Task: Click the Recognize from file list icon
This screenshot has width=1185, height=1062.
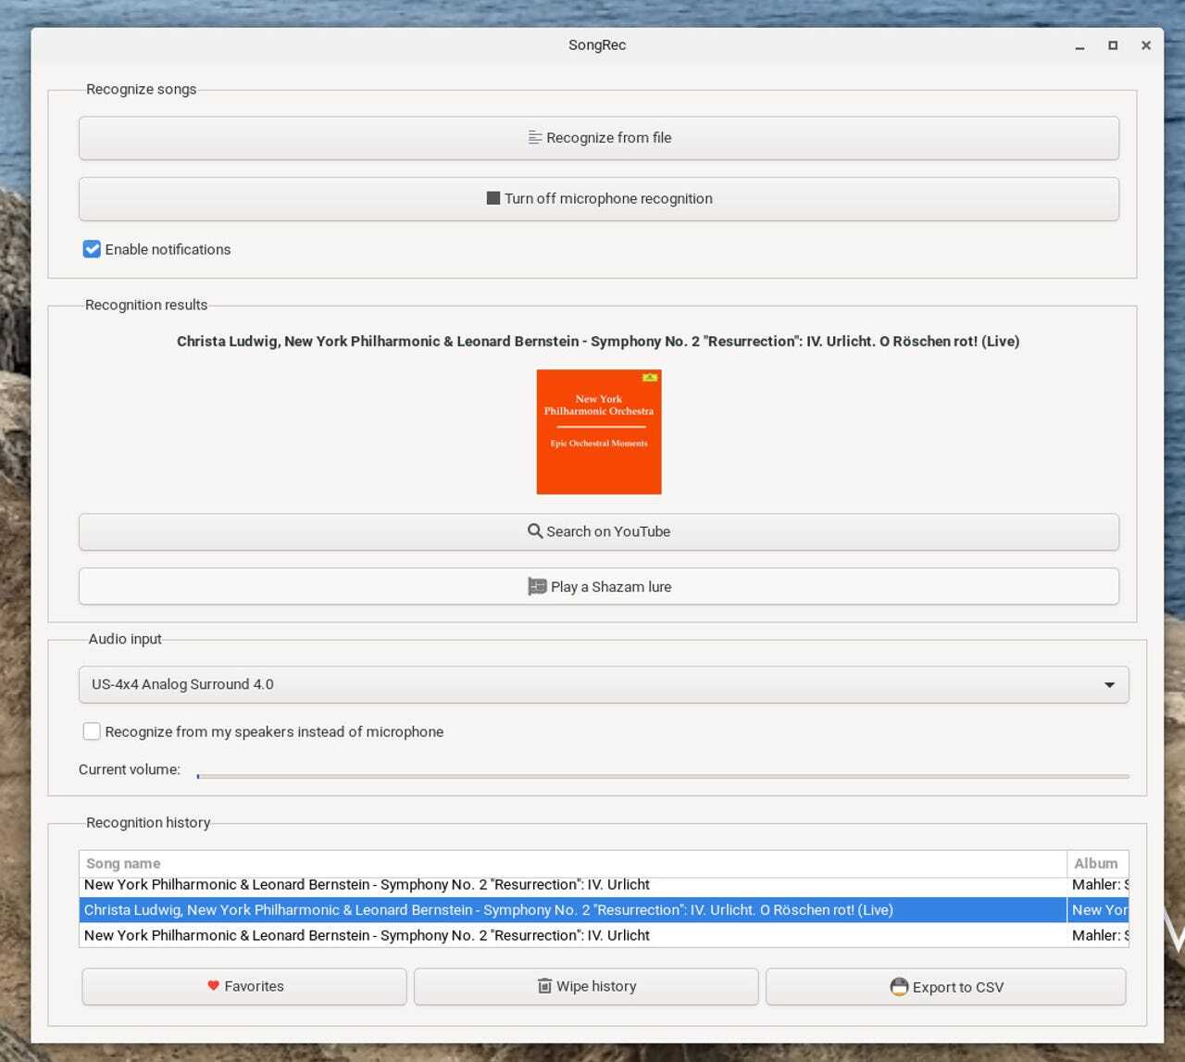Action: tap(535, 138)
